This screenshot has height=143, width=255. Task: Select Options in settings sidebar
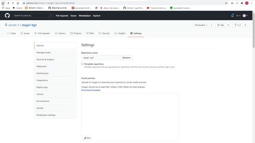point(55,46)
